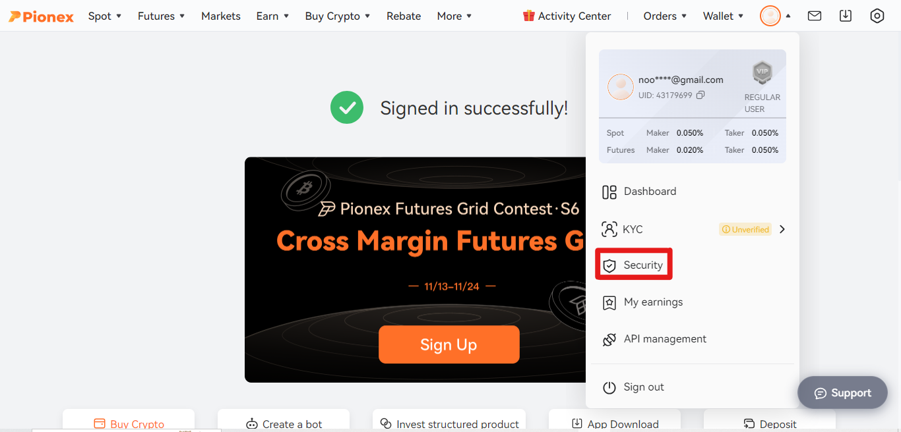Copy the UID with the copy icon

point(700,95)
